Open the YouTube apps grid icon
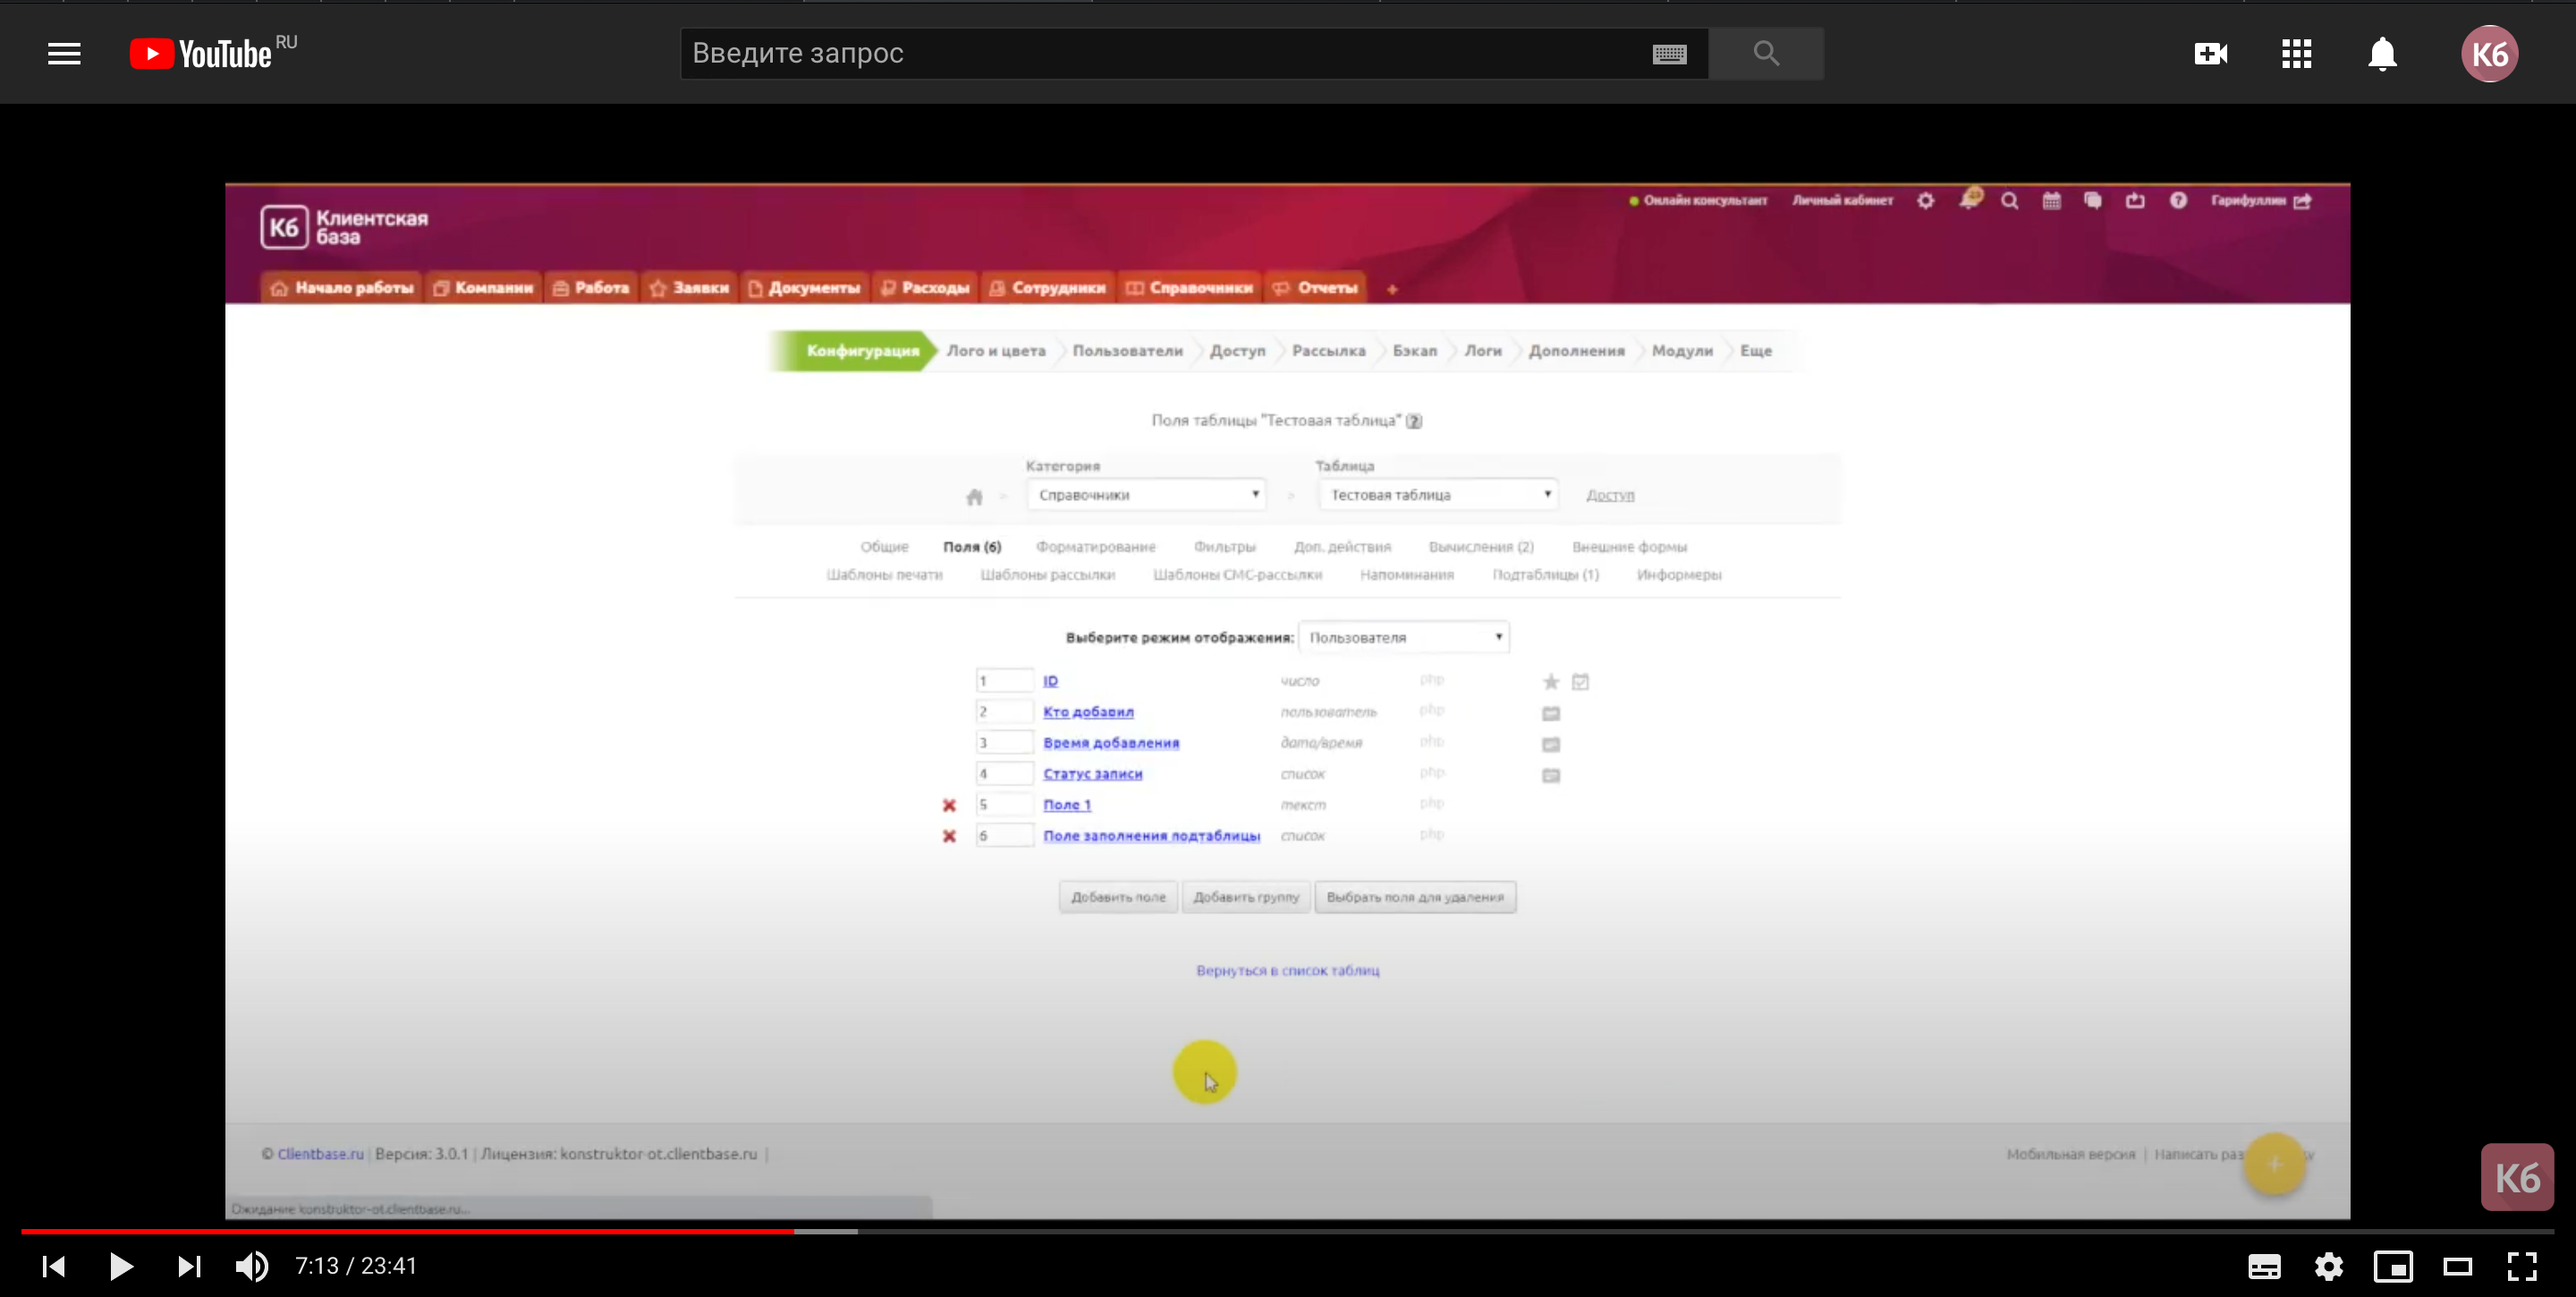 click(2296, 54)
